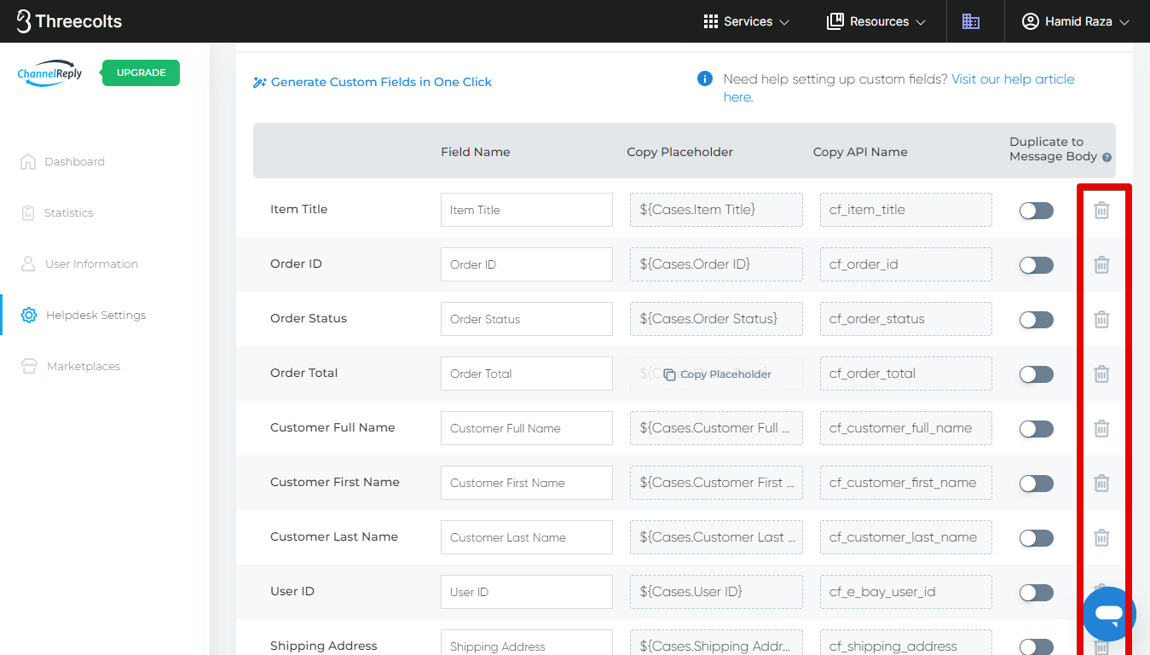Click the Order ID field name input

click(x=527, y=264)
